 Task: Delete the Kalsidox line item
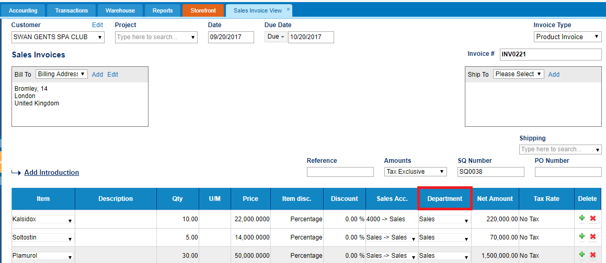593,219
